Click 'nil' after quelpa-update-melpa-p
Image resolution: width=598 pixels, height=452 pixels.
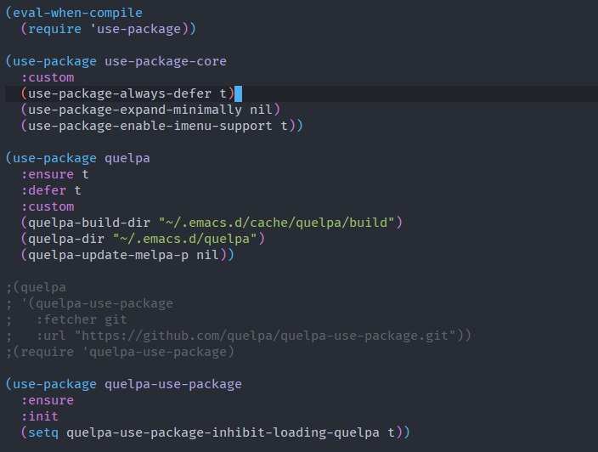[208, 255]
